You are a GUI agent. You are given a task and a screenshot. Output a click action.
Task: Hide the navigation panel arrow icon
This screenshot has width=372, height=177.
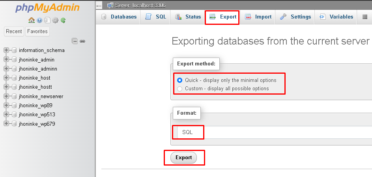[x=99, y=6]
